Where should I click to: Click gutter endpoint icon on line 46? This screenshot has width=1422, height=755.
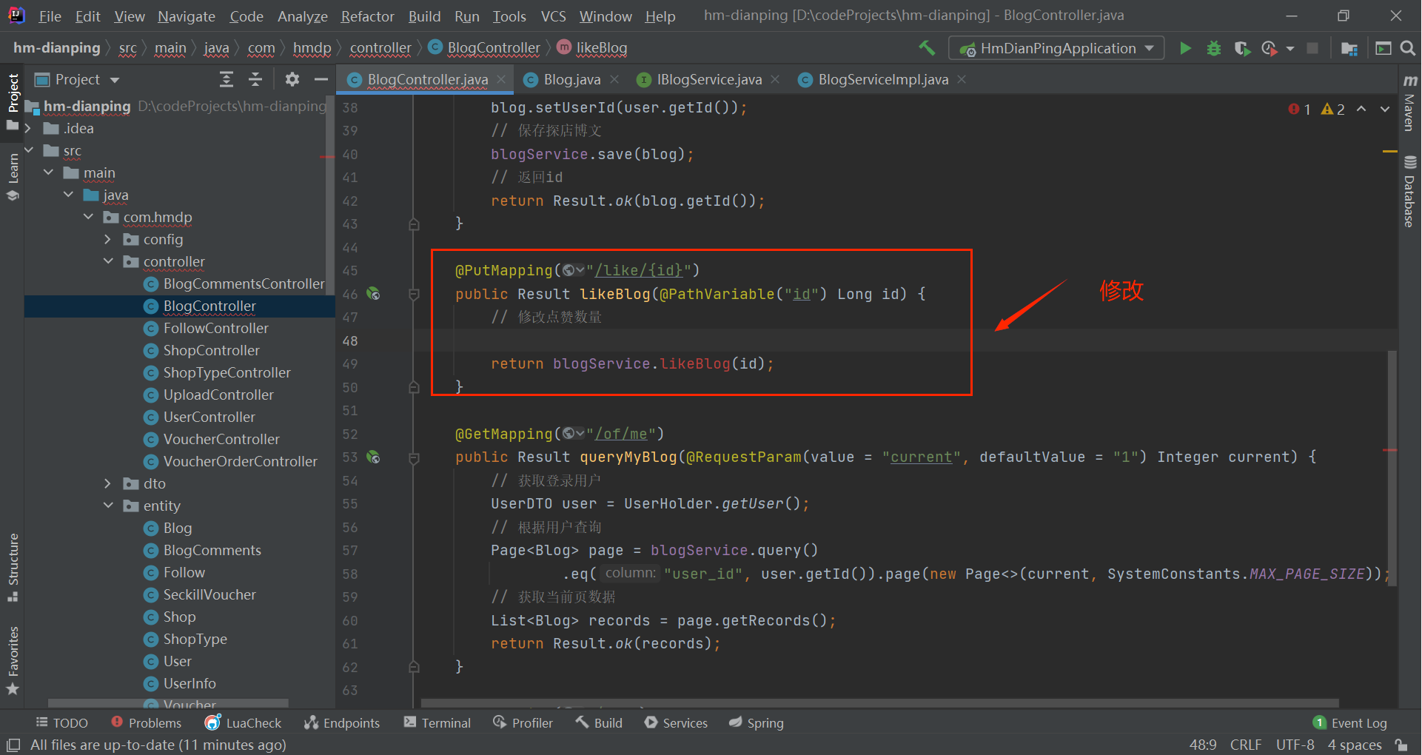(x=374, y=294)
